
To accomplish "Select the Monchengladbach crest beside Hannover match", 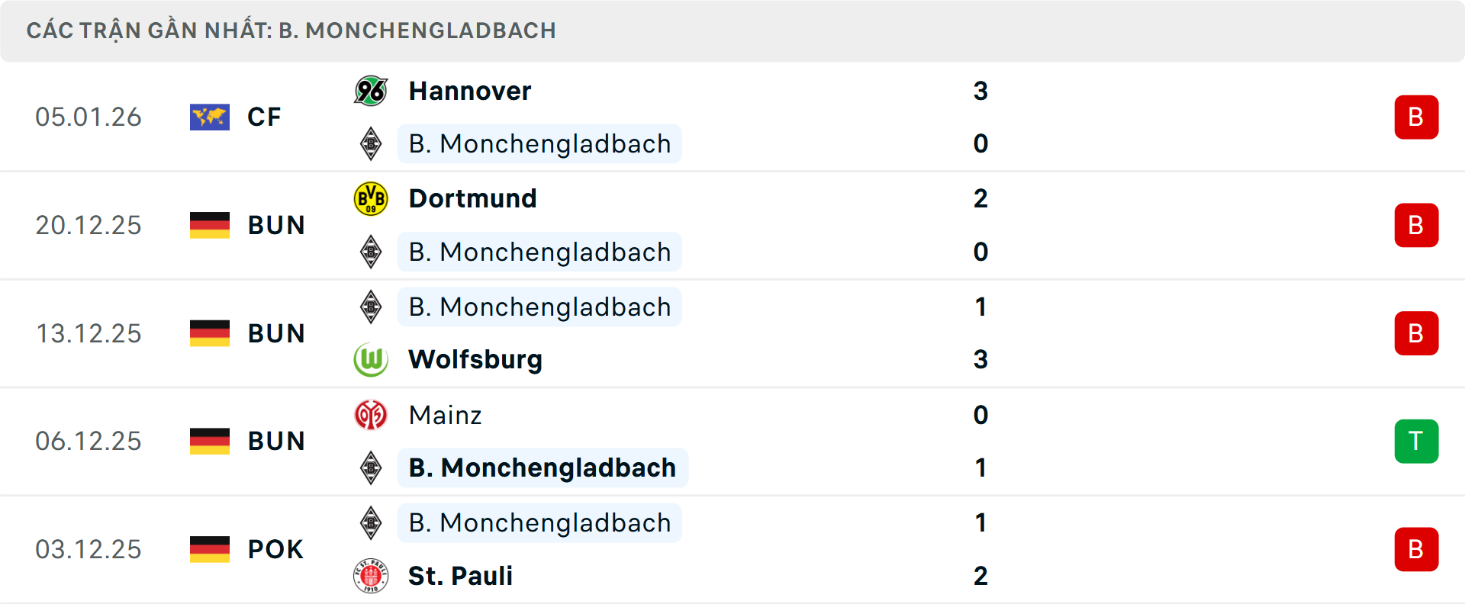I will click(371, 143).
